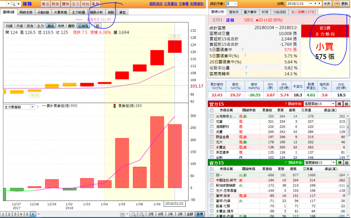Go to previous date arrow
The height and width of the screenshot is (218, 351).
click(x=315, y=4)
